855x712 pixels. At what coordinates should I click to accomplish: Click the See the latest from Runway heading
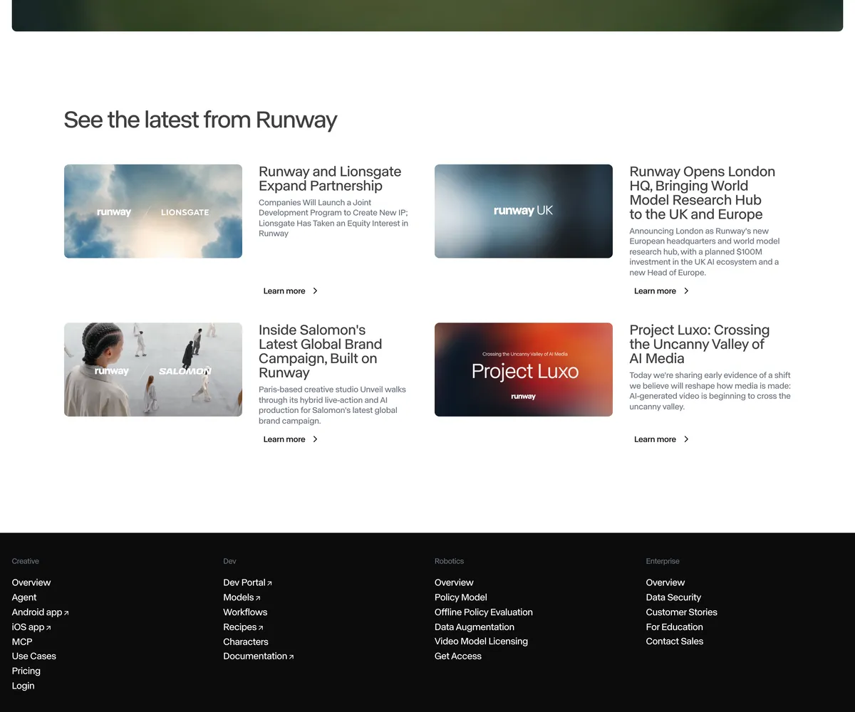[x=200, y=120]
